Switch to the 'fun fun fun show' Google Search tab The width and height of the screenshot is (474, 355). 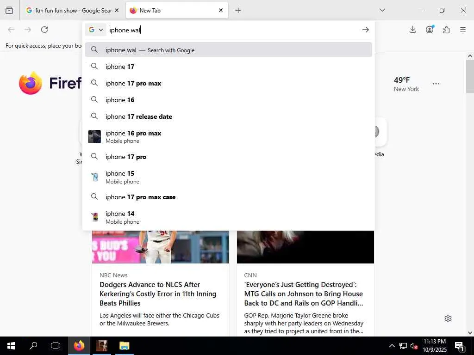73,10
